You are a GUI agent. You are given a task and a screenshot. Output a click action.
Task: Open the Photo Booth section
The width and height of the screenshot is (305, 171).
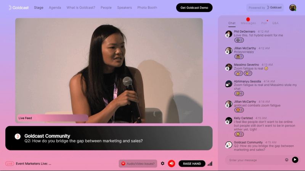coord(147,8)
